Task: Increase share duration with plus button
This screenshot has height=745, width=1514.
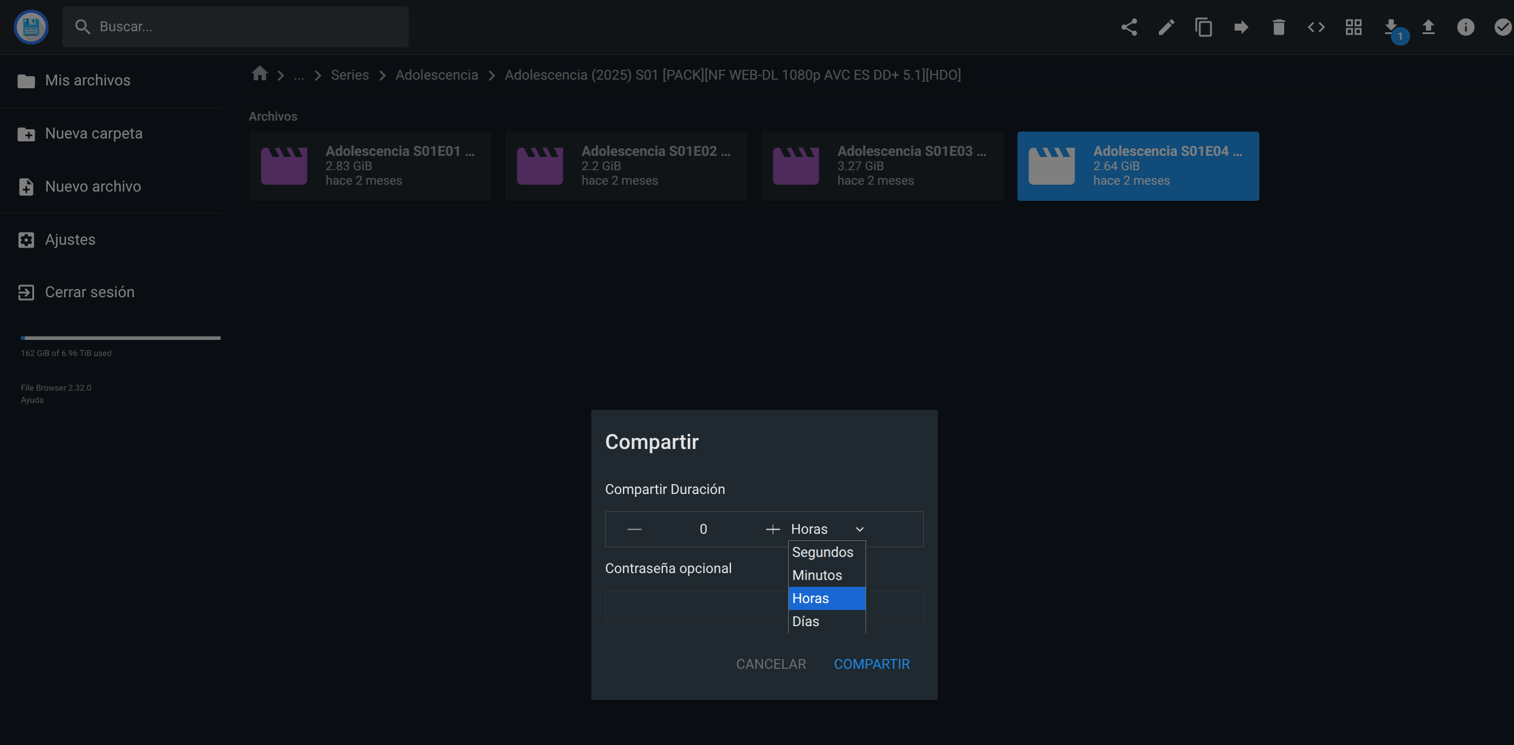Action: point(772,529)
